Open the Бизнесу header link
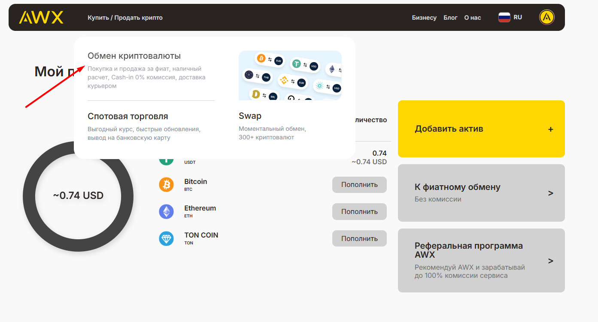 pos(424,18)
